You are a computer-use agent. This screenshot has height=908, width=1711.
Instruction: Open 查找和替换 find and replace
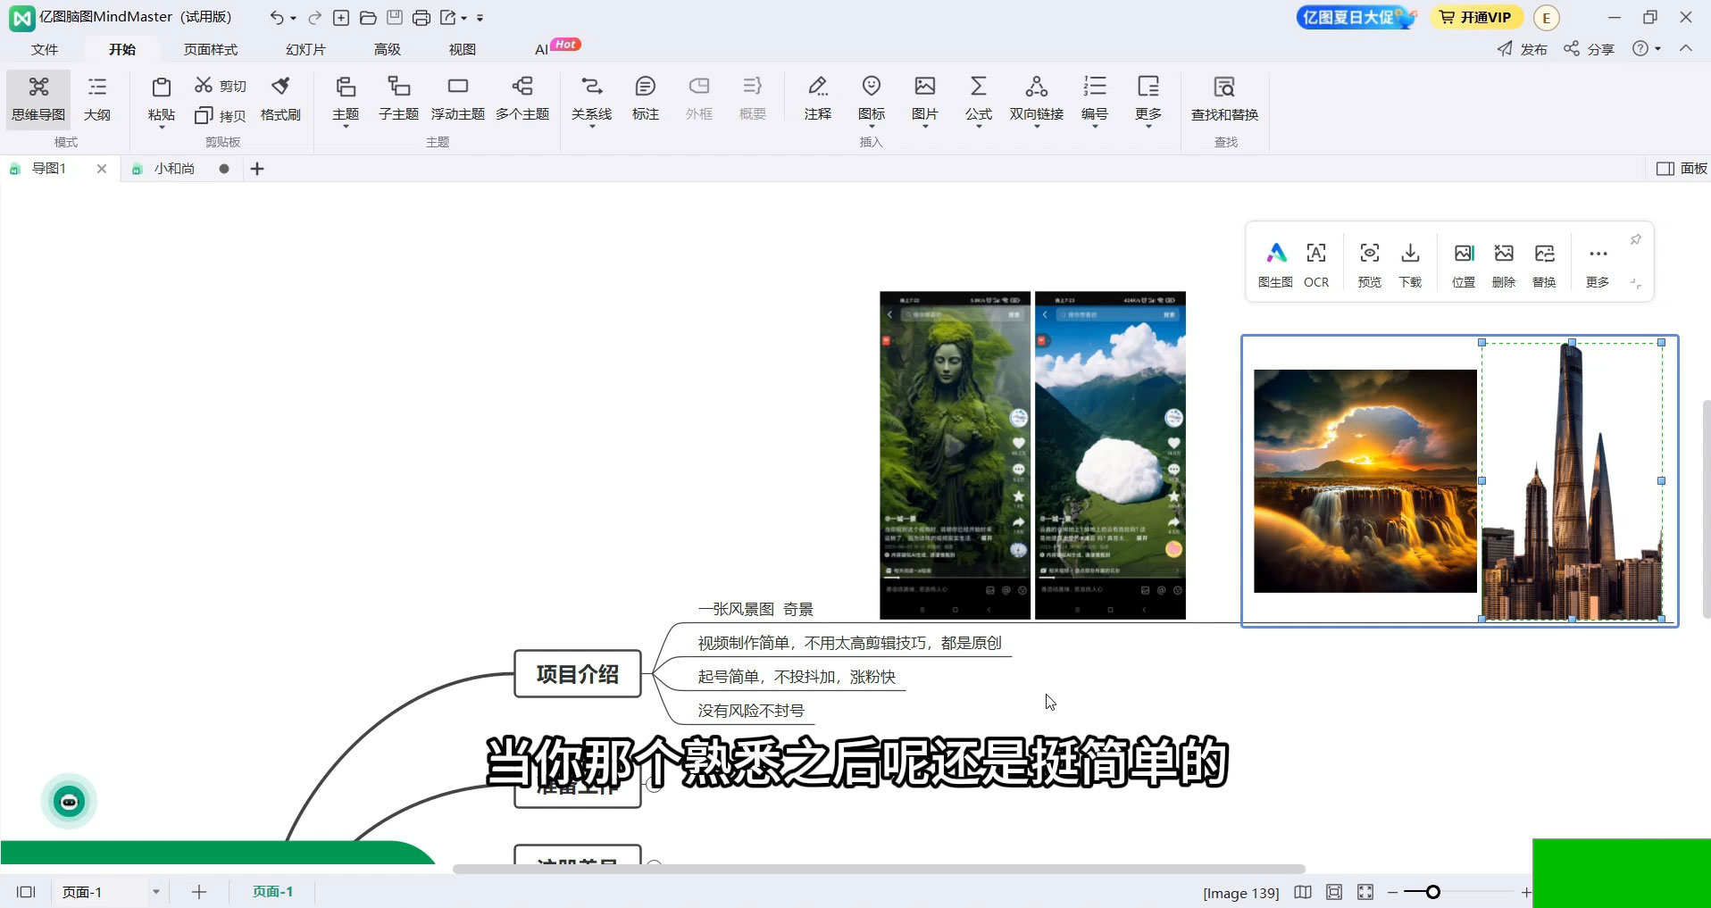coord(1224,97)
